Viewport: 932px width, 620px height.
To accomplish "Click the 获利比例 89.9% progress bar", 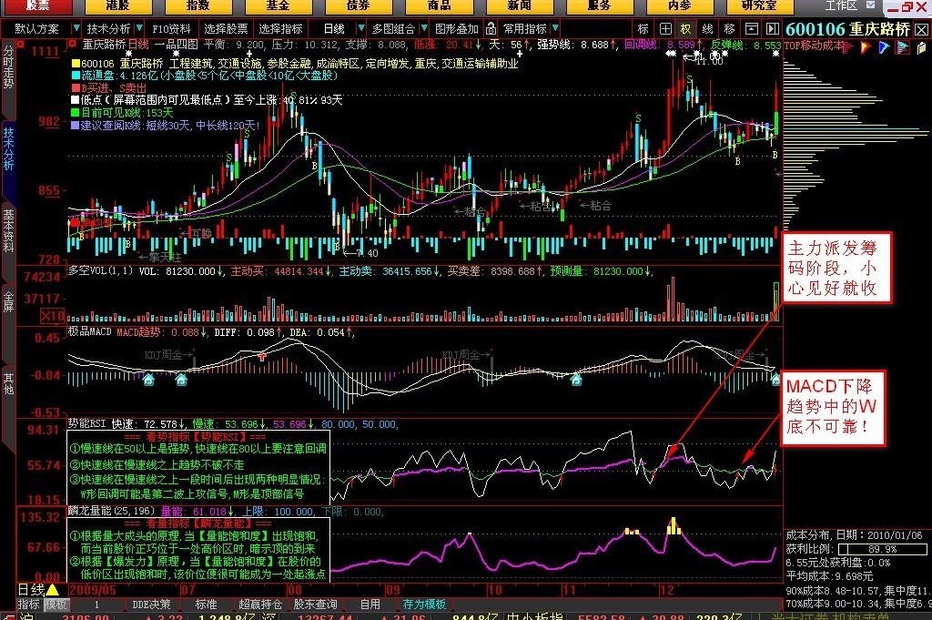I will (883, 549).
